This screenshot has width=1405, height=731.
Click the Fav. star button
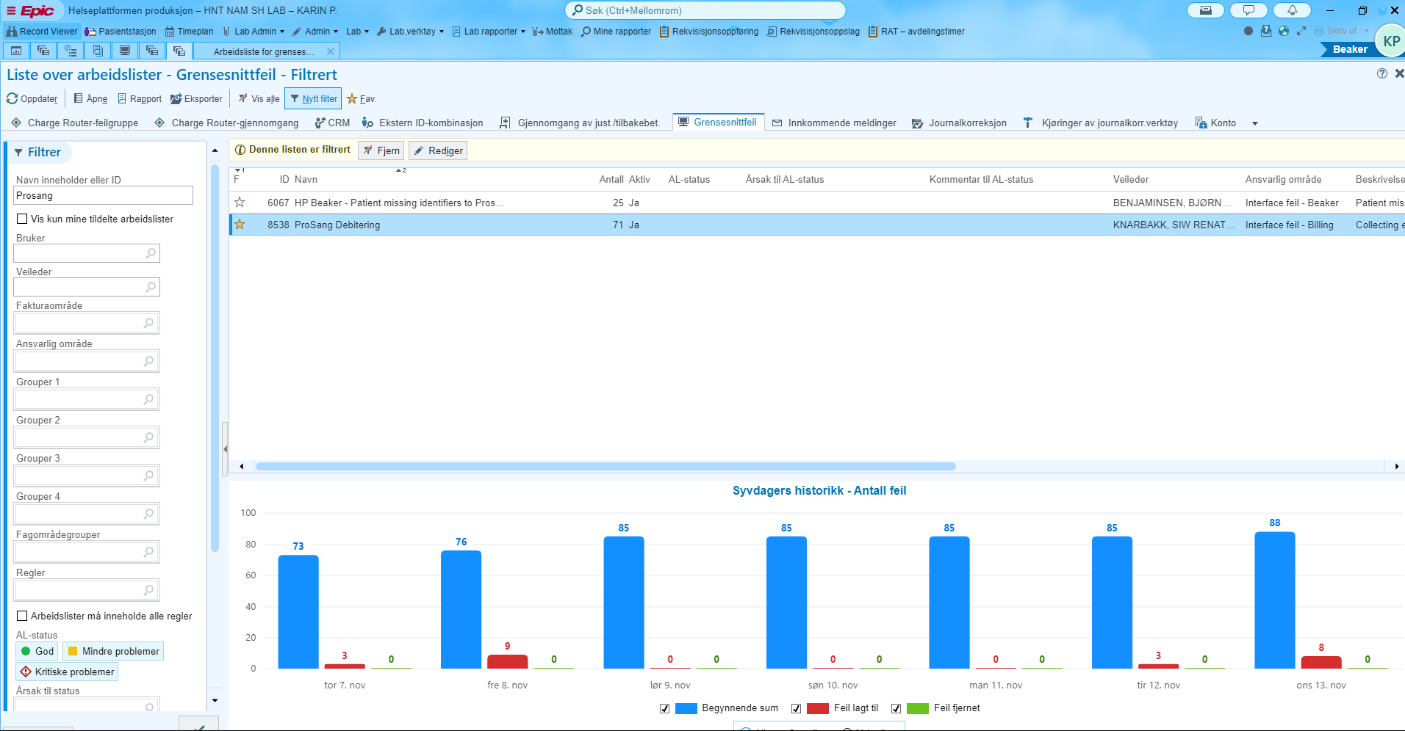(x=362, y=98)
